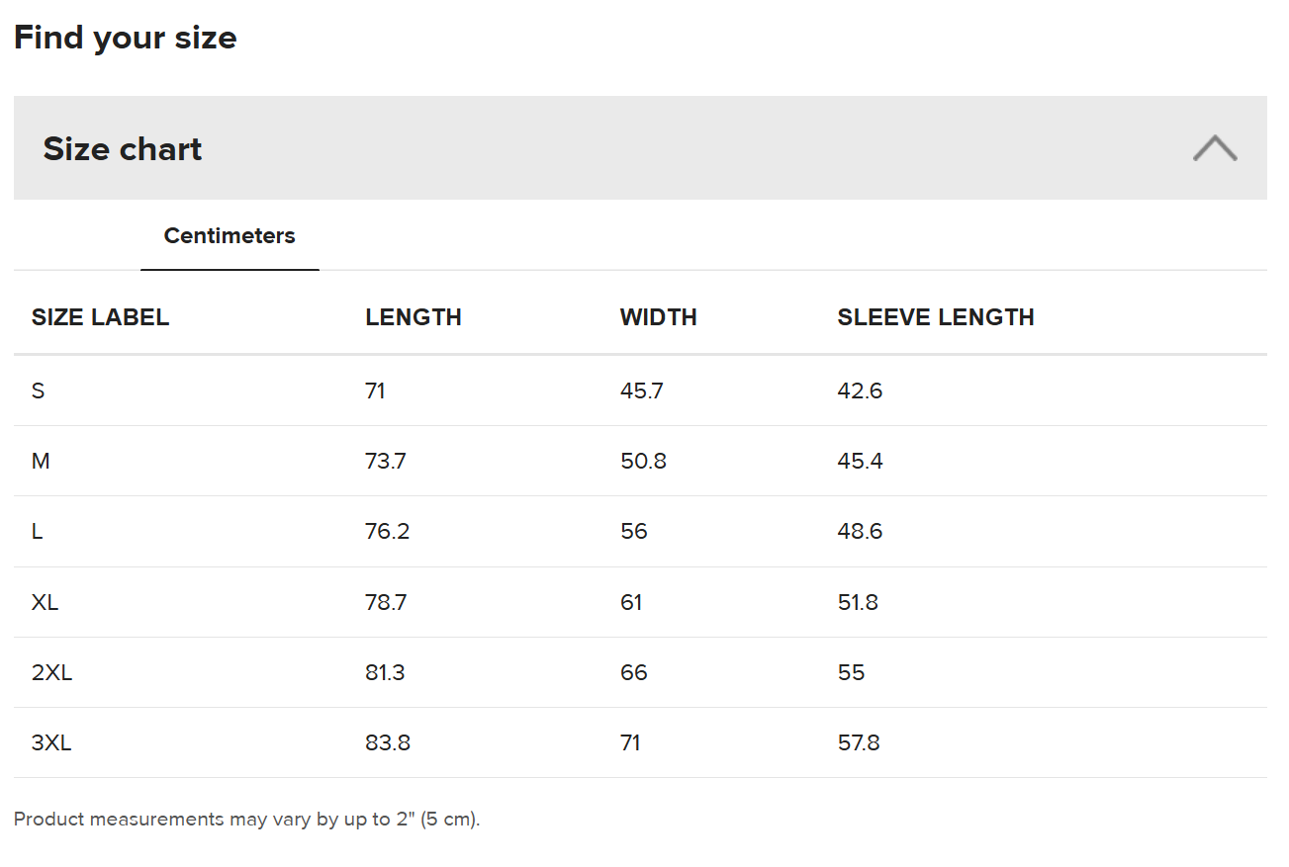Click the 66 width value for 2XL
Viewport: 1289px width, 867px height.
pyautogui.click(x=633, y=672)
